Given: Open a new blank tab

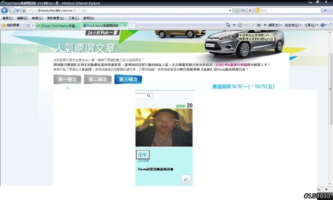Looking at the screenshot, I should coord(132,26).
